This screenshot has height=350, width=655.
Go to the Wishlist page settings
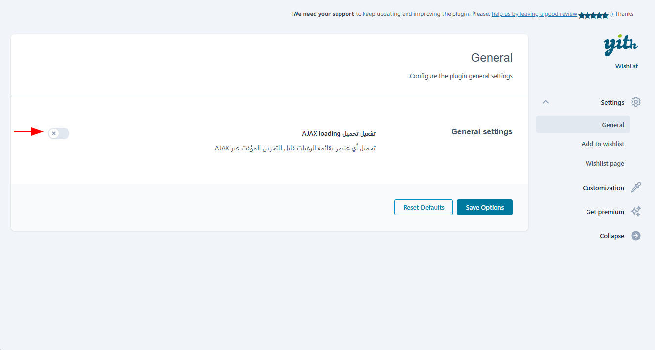coord(605,163)
